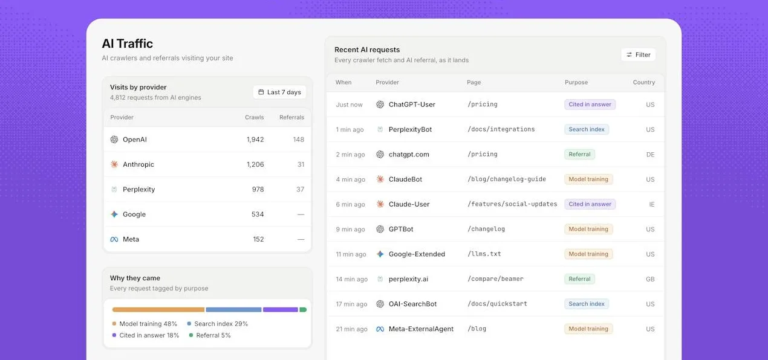Image resolution: width=768 pixels, height=360 pixels.
Task: Click the GPTBot row provider icon
Action: (x=380, y=229)
